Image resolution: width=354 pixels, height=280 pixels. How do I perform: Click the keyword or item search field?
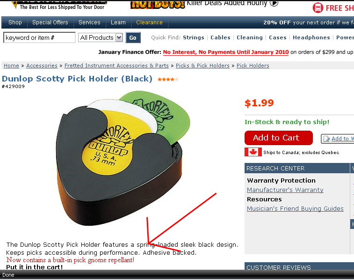pos(39,37)
